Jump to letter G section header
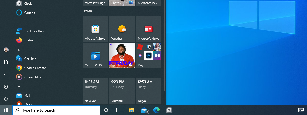Viewport: 307px width, 115px height. (x=19, y=50)
